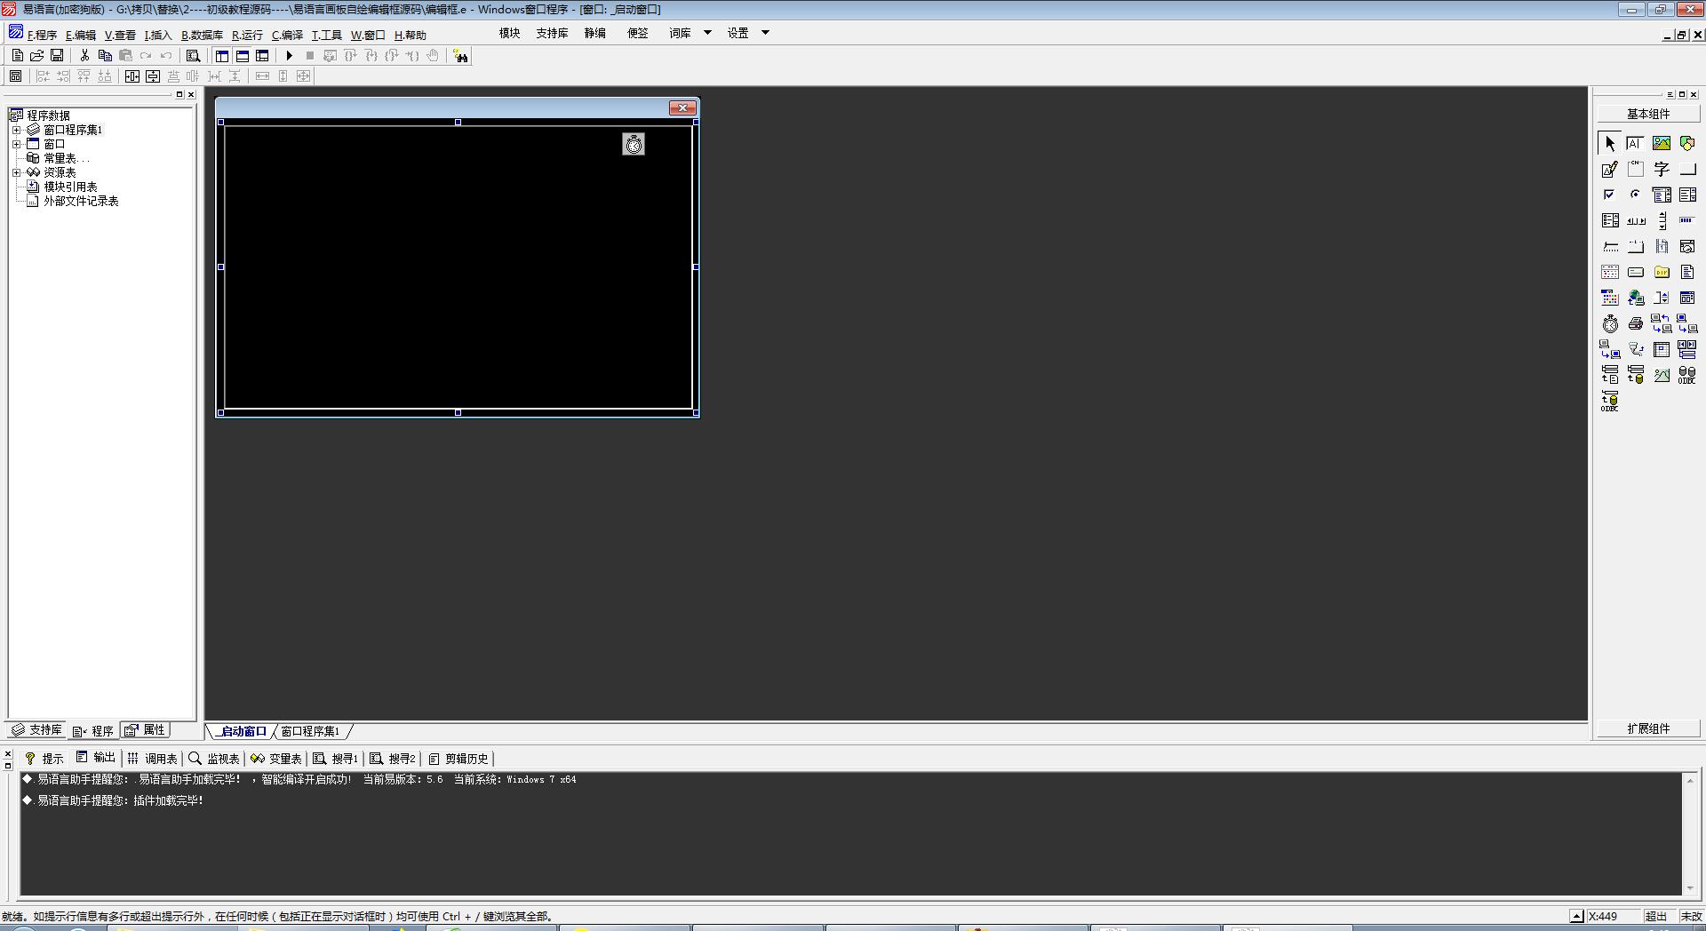Image resolution: width=1706 pixels, height=931 pixels.
Task: Select the Progress bar component tool
Action: (x=1687, y=220)
